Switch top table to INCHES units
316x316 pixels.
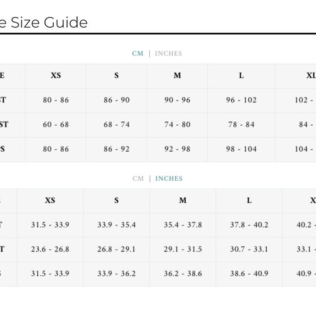tap(168, 54)
